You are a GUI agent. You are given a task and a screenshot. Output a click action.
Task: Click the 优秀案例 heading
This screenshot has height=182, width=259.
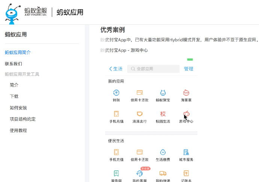click(113, 30)
